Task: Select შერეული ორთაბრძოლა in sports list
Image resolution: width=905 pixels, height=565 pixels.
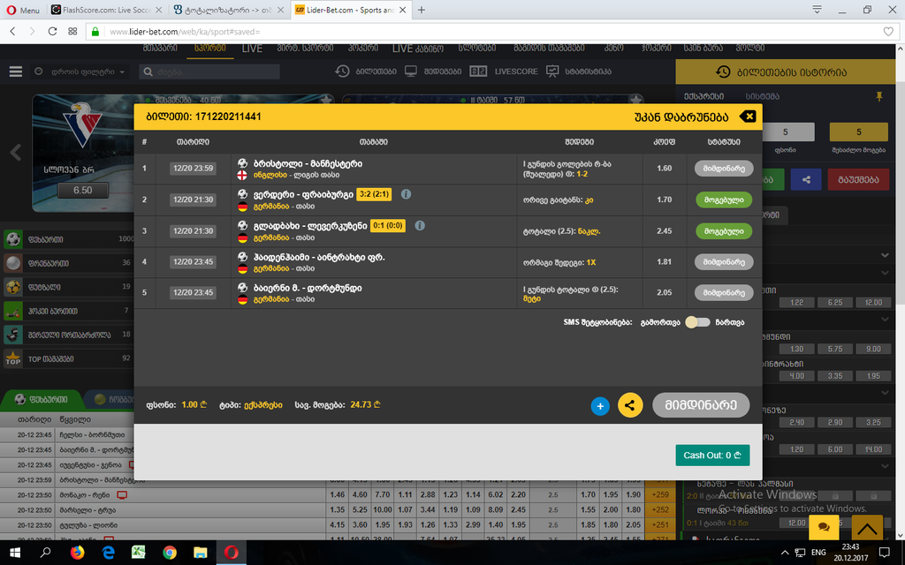Action: point(68,335)
